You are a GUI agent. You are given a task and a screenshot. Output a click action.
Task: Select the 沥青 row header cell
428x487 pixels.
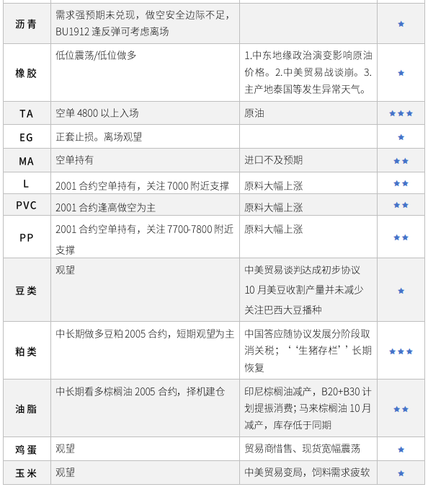tap(27, 24)
